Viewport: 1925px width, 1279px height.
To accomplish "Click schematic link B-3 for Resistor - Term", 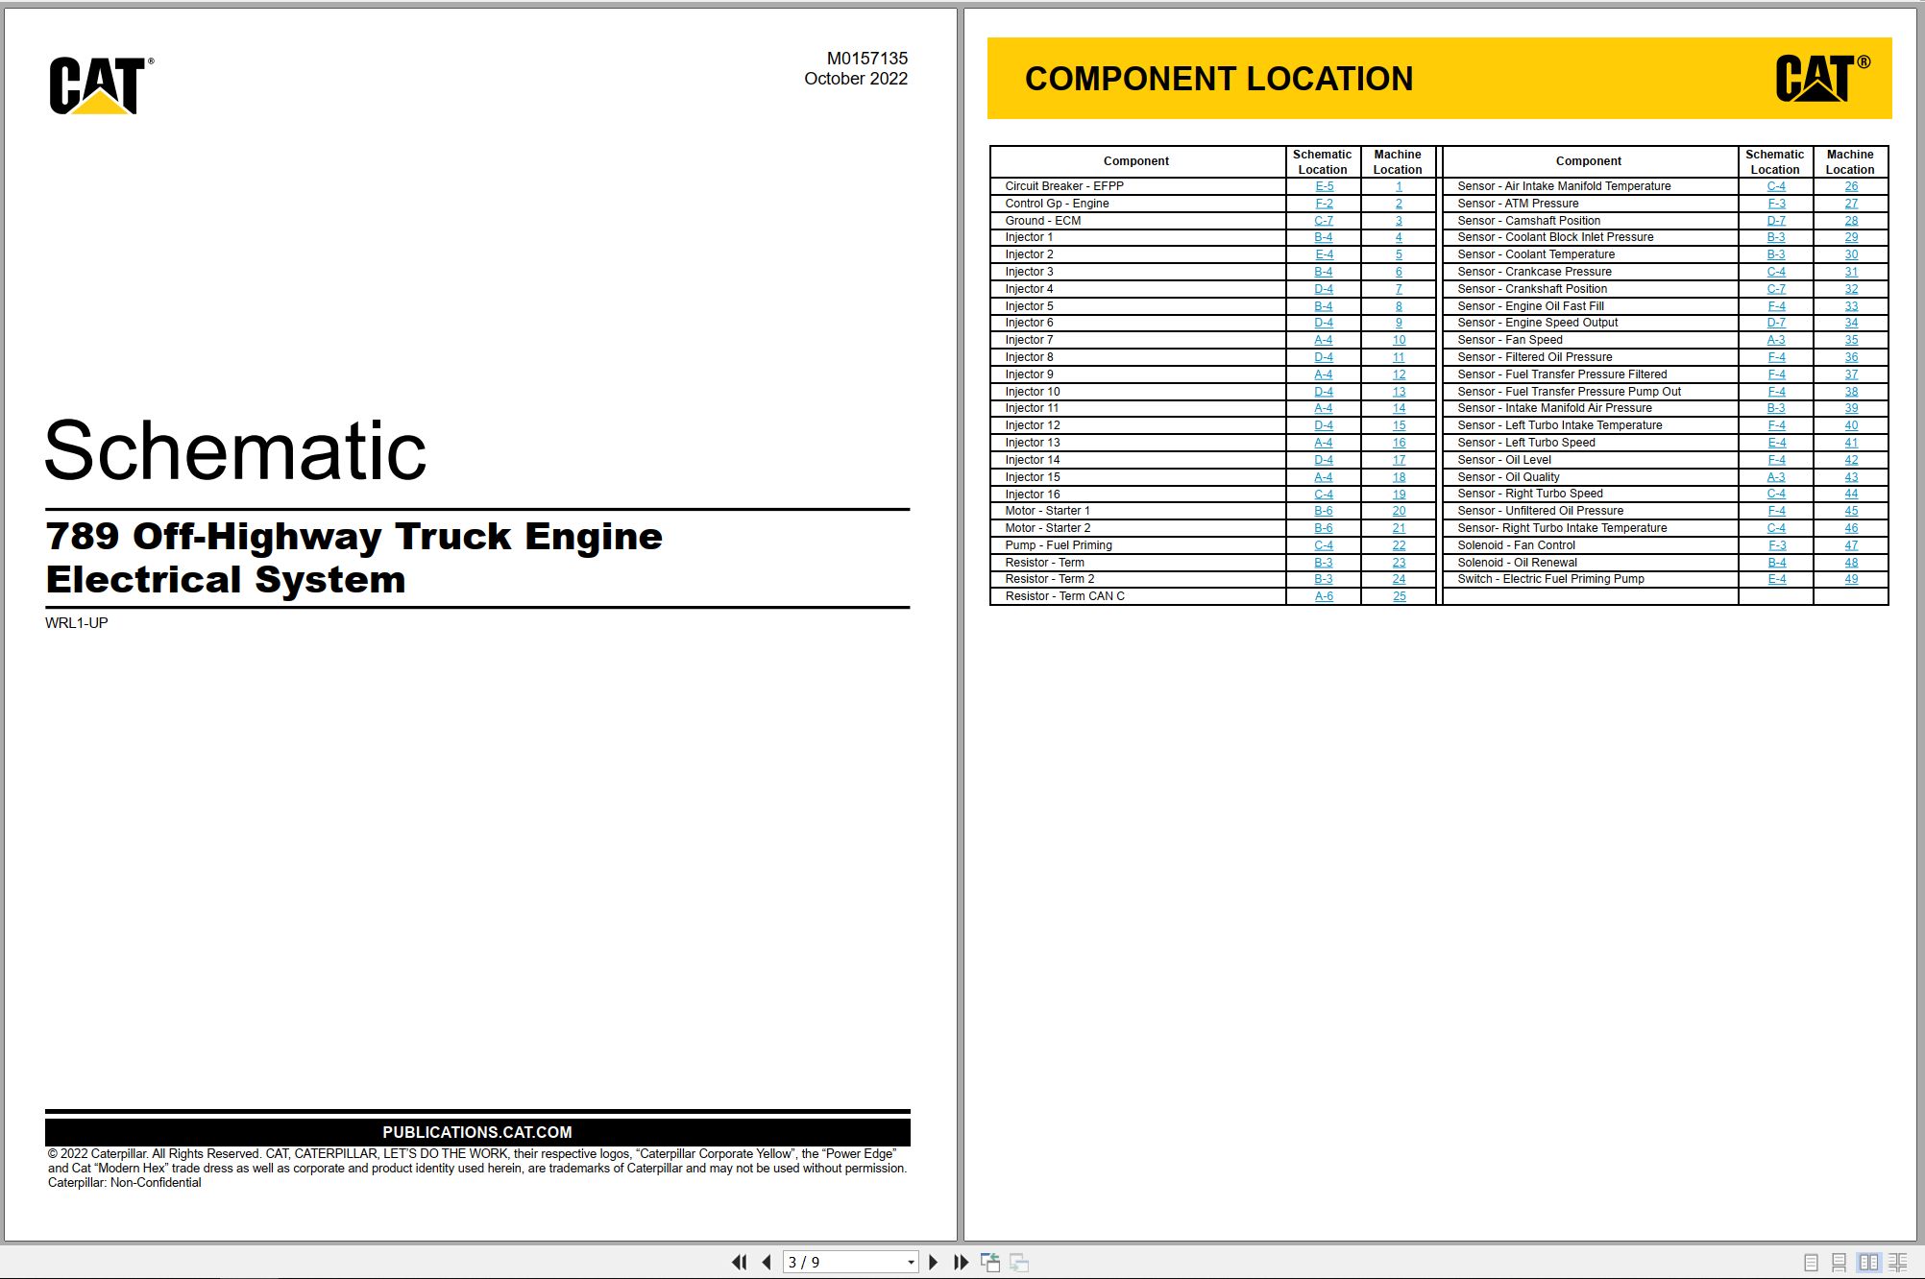I will 1324,563.
